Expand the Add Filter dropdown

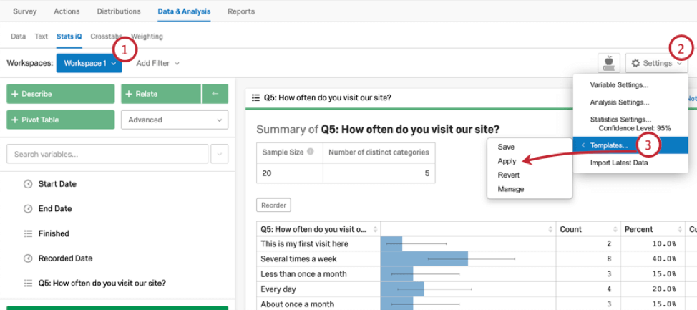(x=157, y=63)
